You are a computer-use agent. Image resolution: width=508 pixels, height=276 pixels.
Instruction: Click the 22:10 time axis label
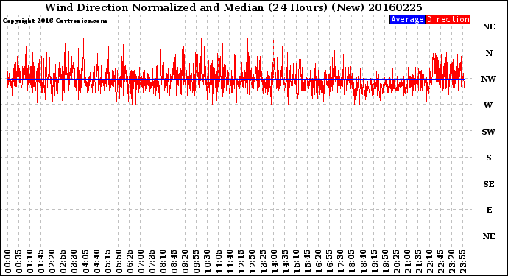tap(429, 261)
